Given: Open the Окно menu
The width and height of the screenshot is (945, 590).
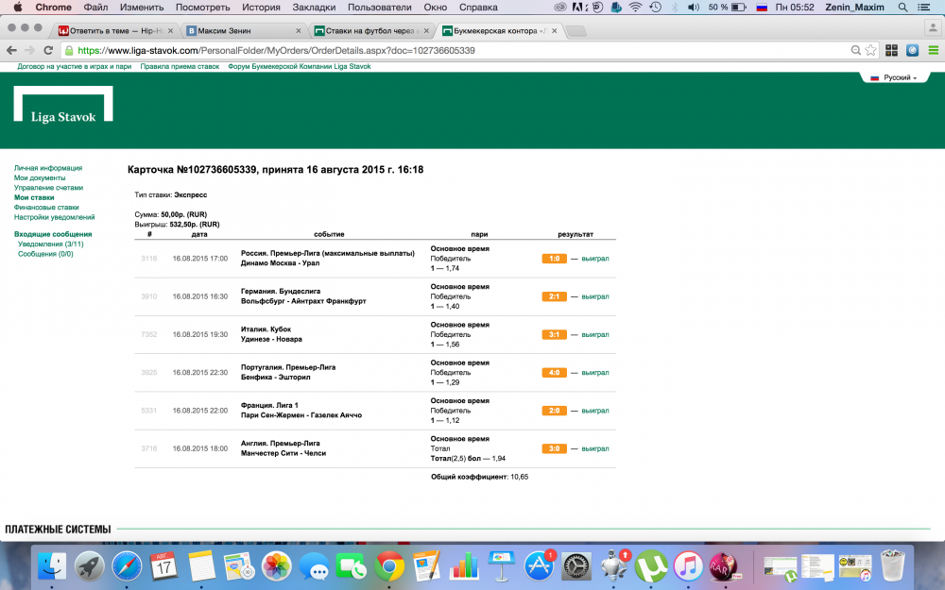Looking at the screenshot, I should click(435, 8).
